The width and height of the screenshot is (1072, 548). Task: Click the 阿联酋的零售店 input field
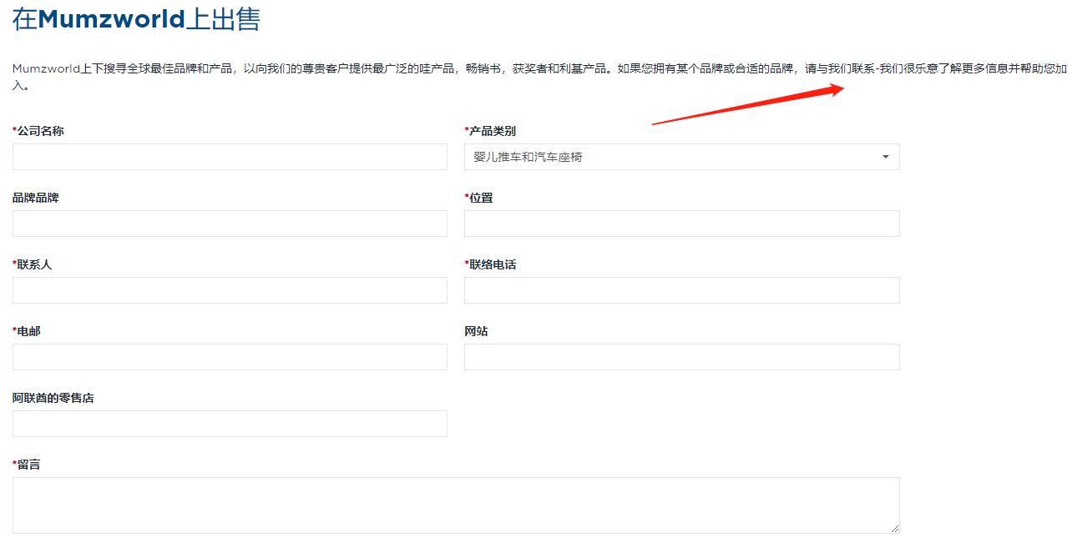click(230, 423)
